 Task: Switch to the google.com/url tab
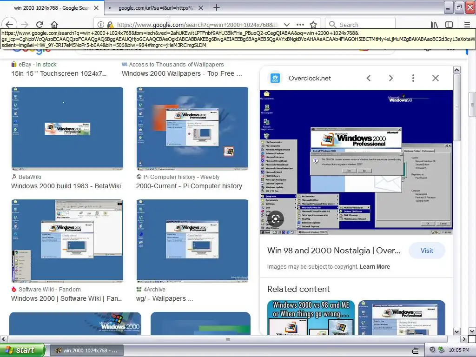click(x=155, y=8)
